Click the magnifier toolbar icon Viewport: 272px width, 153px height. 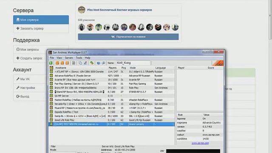pos(103,63)
